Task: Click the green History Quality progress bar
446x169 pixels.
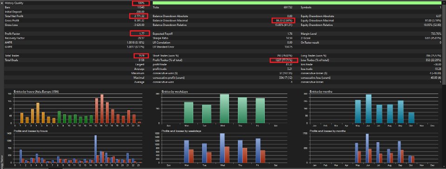Action: tap(297, 3)
